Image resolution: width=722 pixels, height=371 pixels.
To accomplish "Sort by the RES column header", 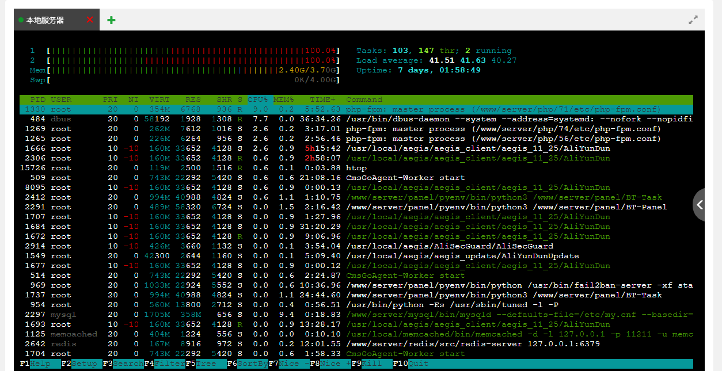I will (x=193, y=100).
